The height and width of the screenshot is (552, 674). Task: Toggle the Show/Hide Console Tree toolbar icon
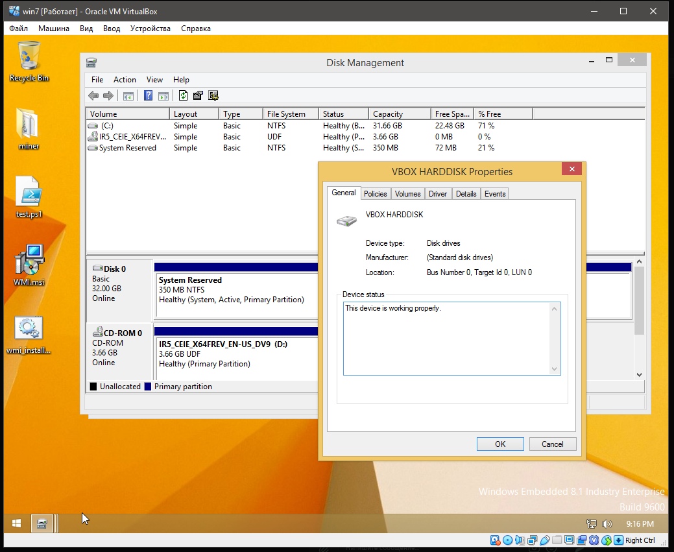click(x=128, y=95)
